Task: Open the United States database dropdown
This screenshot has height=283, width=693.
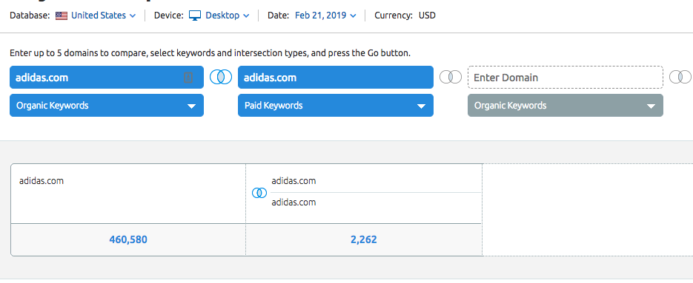Action: click(104, 16)
